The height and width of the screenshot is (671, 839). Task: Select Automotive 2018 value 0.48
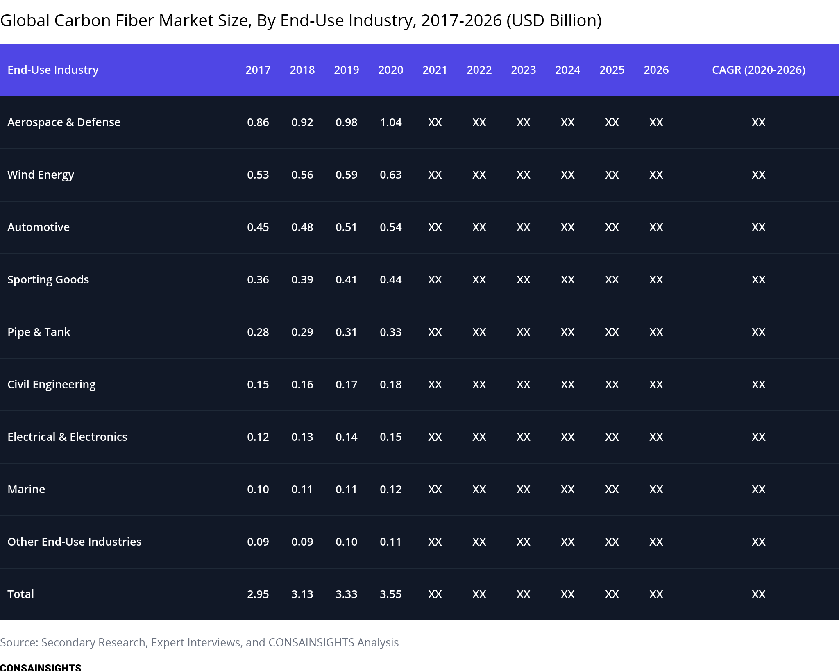click(x=302, y=227)
